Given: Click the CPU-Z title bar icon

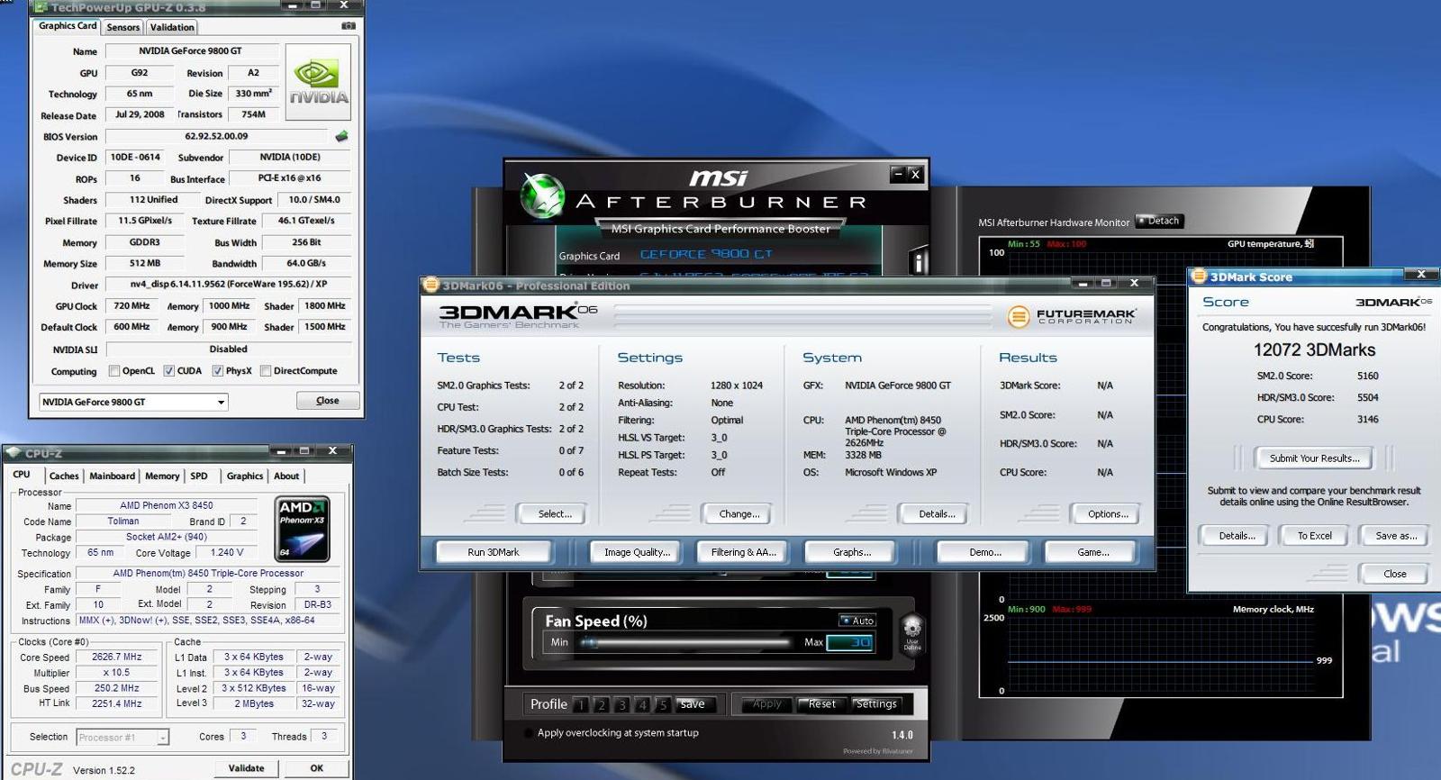Looking at the screenshot, I should 14,452.
